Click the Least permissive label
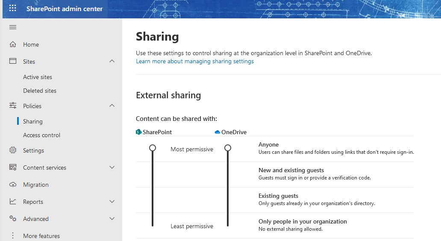 click(x=192, y=226)
